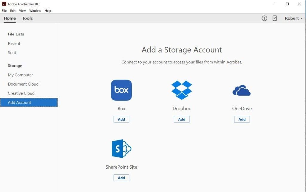Screen dimensions: 306x192
Task: Show the Recent file list
Action: [x=29, y=43]
